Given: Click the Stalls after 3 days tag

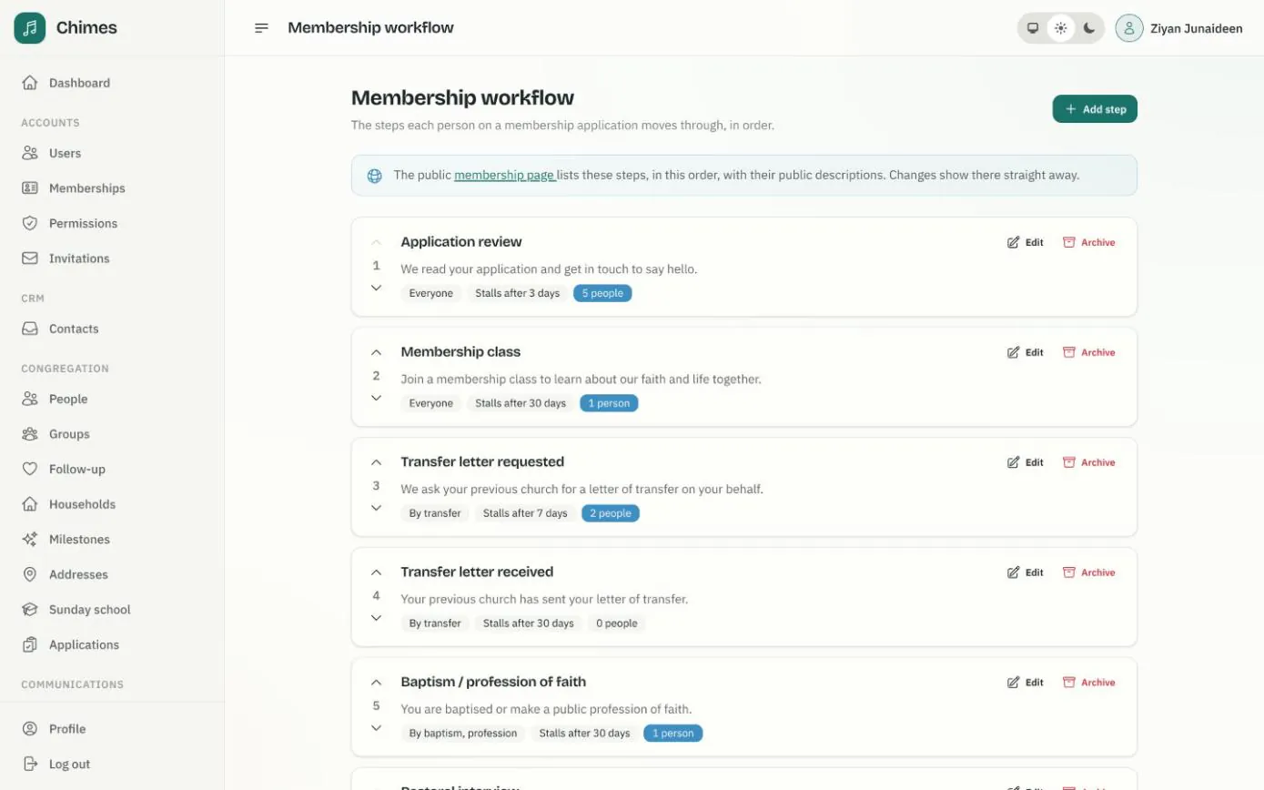Looking at the screenshot, I should click(518, 293).
